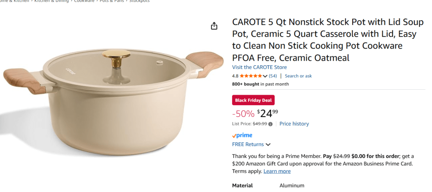Click the stock pot product image

113,101
